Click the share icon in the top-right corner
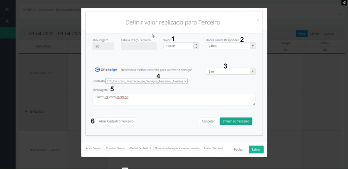This screenshot has width=348, height=169. point(344,3)
